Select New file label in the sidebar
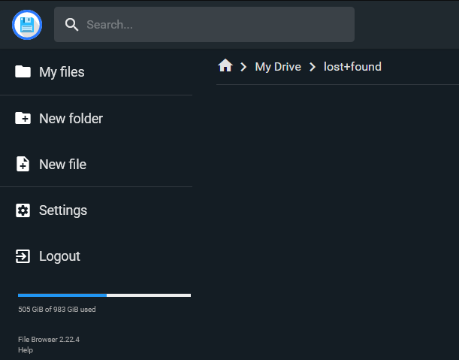The image size is (459, 360). pyautogui.click(x=62, y=165)
